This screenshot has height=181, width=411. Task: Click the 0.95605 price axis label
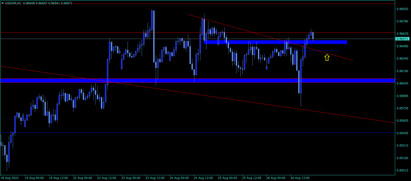point(402,121)
